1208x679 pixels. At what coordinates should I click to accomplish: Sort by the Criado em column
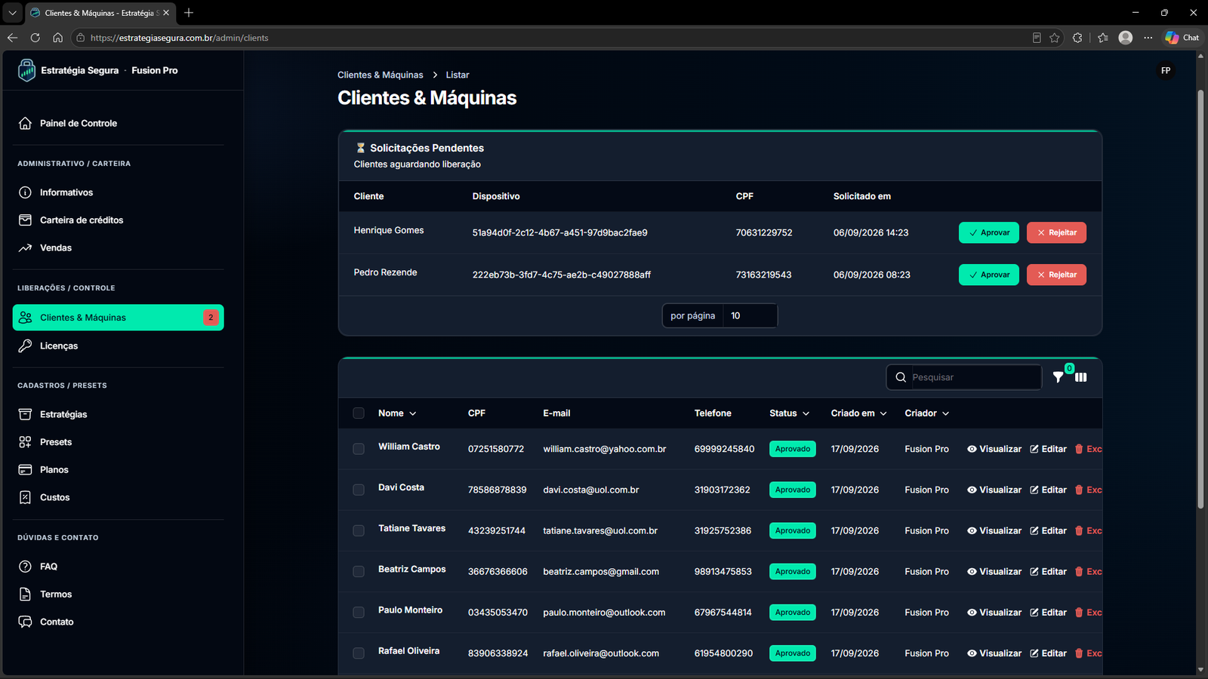859,413
